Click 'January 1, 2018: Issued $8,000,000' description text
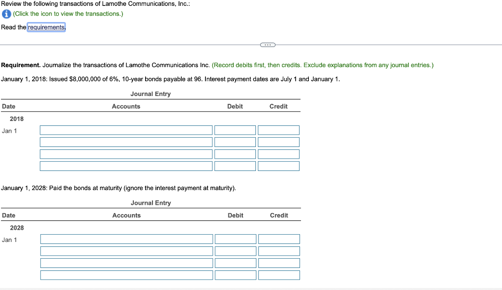502x290 pixels. [170, 79]
